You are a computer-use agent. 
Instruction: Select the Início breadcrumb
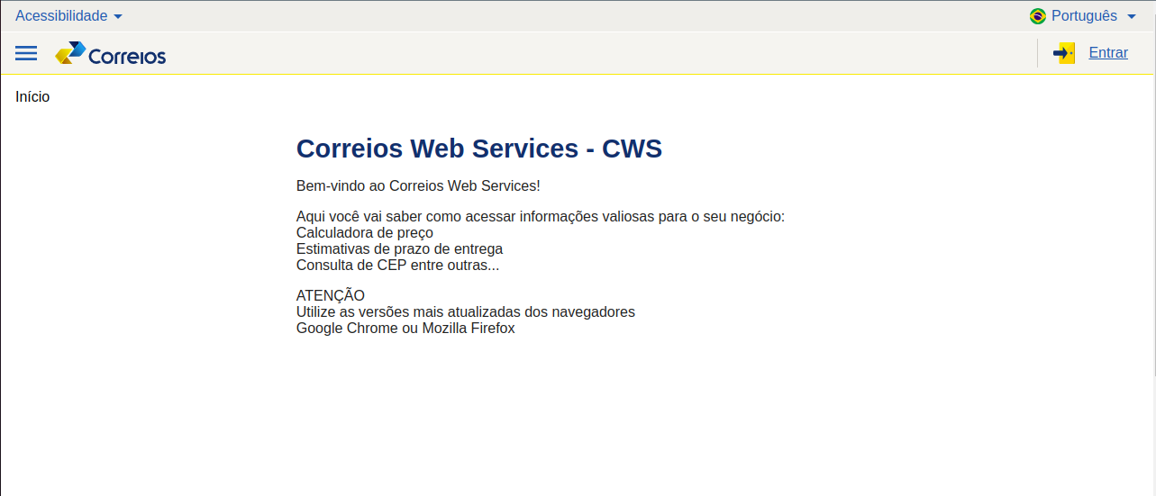point(32,97)
